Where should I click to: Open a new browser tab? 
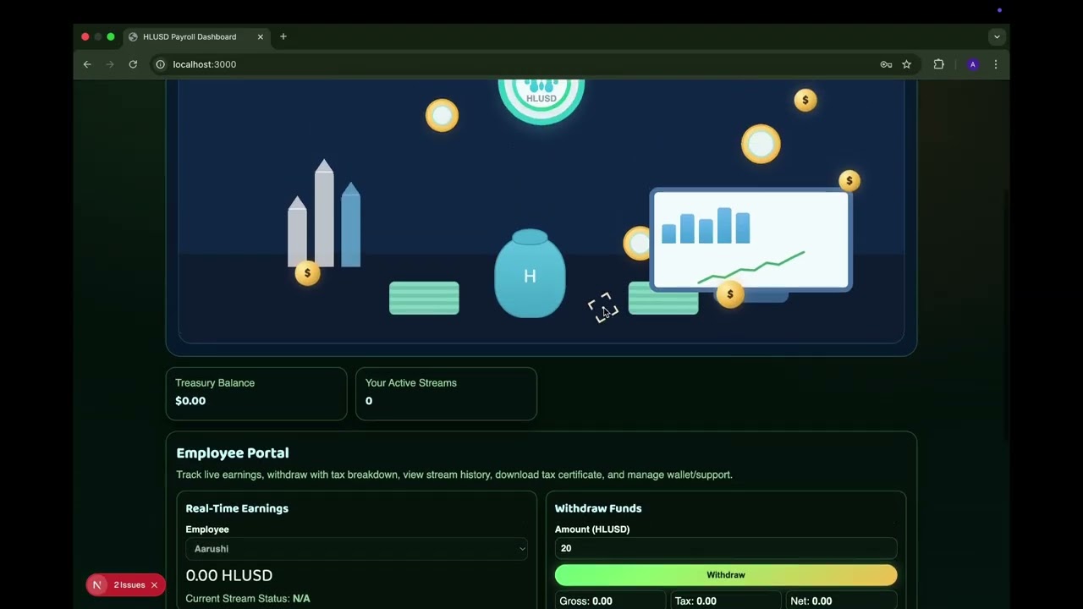(x=283, y=36)
